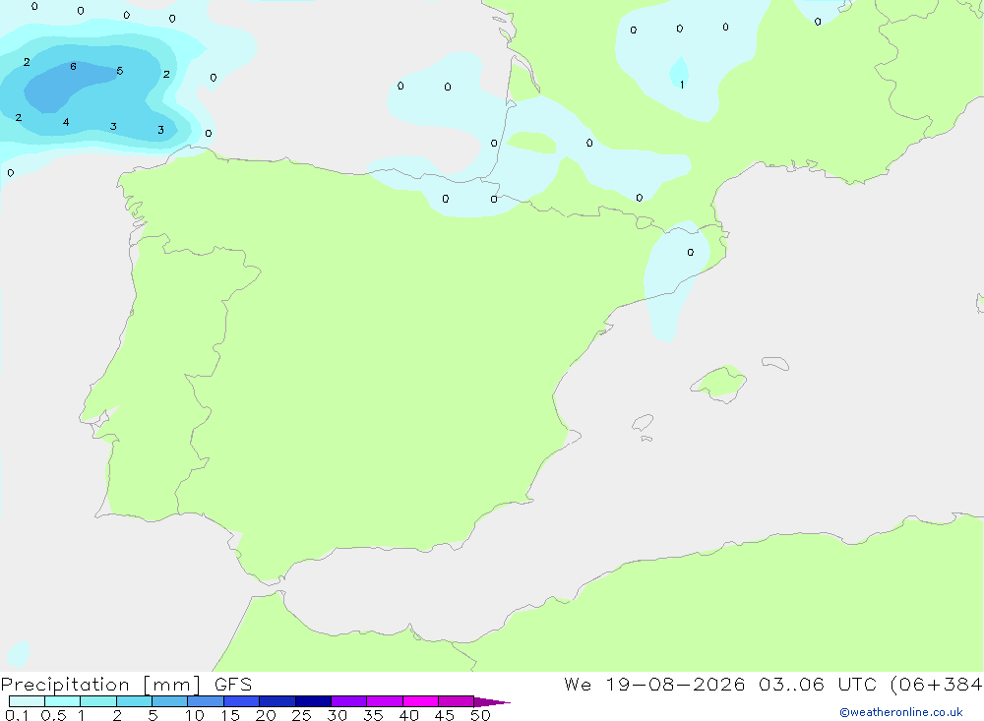984x721 pixels.
Task: Click the legend scale label '25'
Action: [302, 715]
